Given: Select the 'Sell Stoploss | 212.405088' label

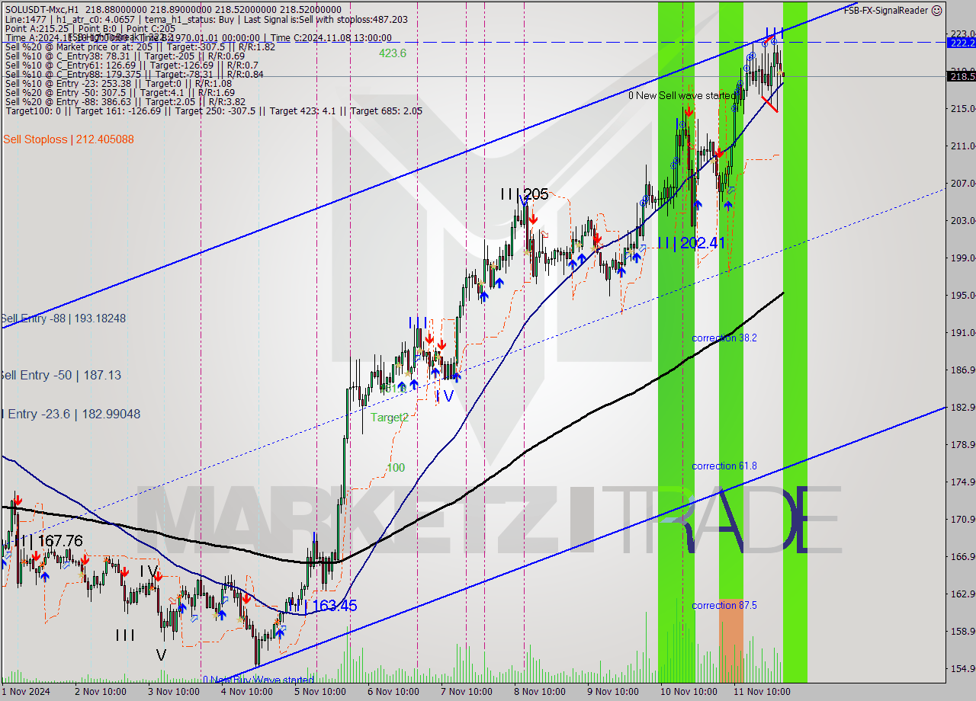Looking at the screenshot, I should point(68,139).
